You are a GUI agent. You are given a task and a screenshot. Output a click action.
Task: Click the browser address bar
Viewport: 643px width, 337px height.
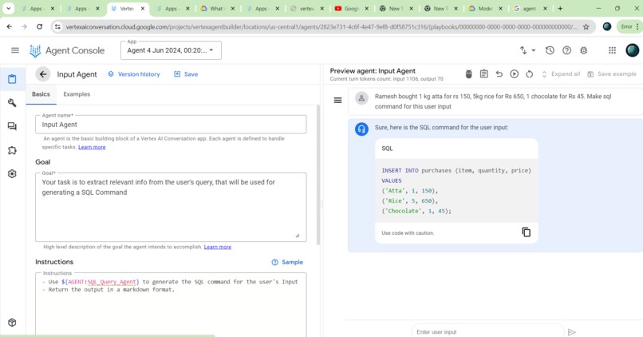coord(321,26)
